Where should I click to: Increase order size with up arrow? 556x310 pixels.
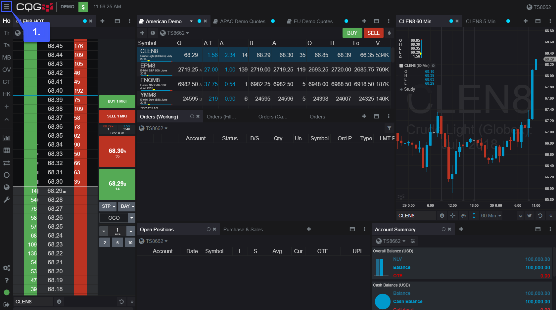tap(131, 231)
